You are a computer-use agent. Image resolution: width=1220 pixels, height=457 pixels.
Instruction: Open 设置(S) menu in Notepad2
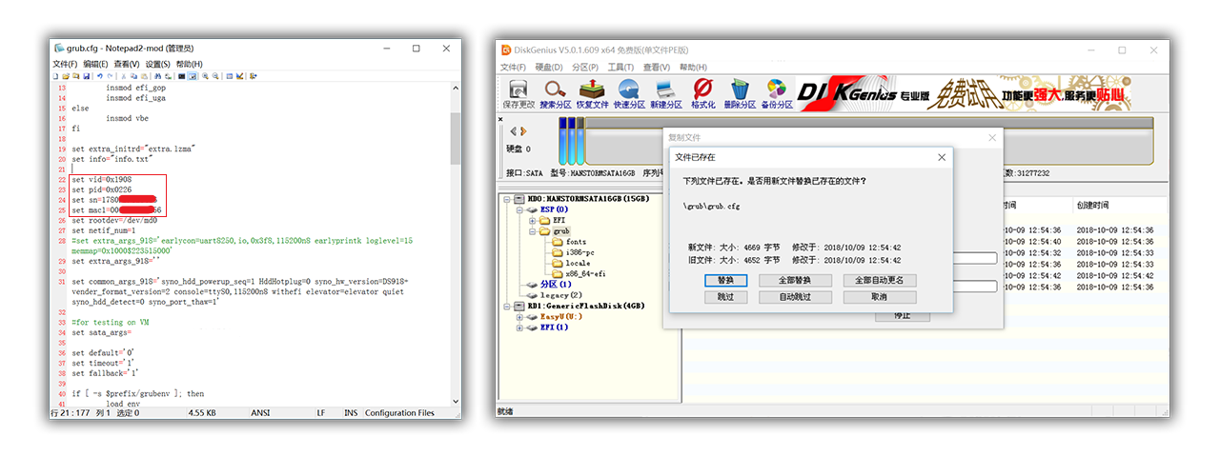(157, 64)
